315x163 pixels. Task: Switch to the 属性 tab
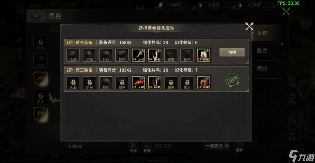click(x=262, y=51)
